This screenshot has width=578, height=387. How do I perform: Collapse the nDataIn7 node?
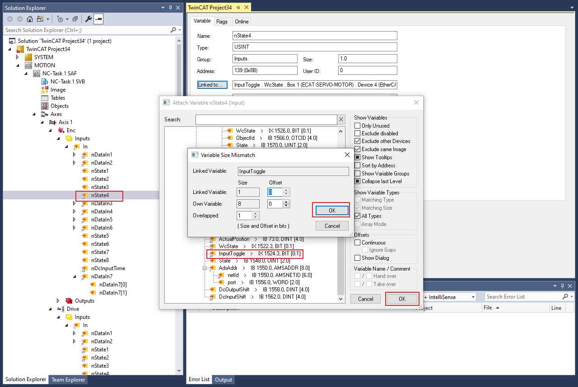75,276
